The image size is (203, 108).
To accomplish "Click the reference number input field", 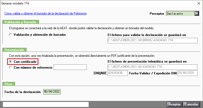I will point(70,67).
